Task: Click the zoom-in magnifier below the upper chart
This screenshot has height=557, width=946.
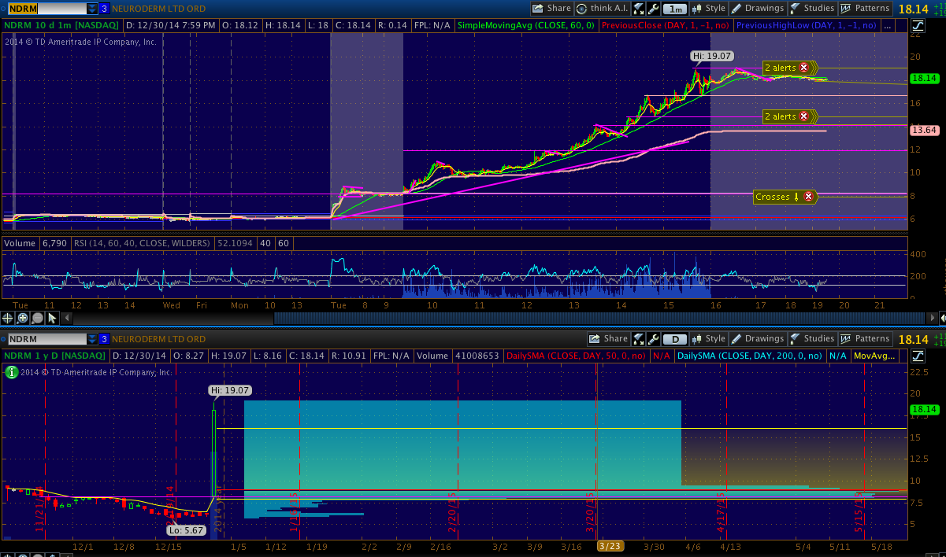Action: 23,318
